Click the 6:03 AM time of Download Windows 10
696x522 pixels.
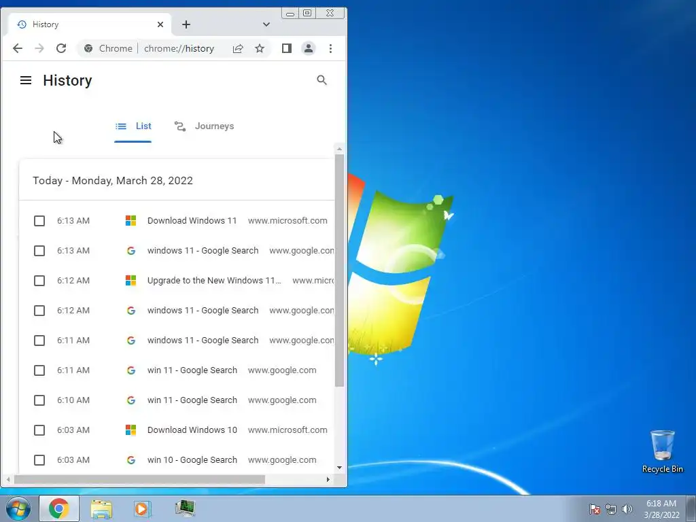[x=73, y=430]
